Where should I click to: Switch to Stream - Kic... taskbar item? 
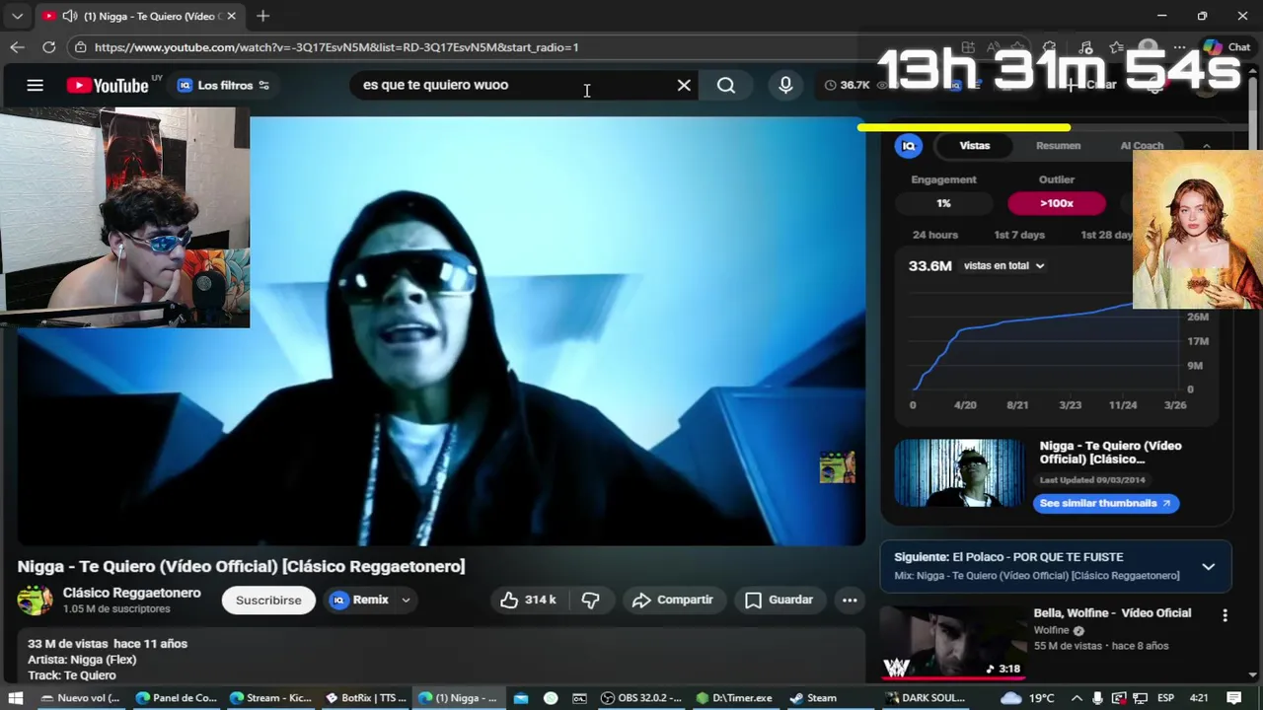click(270, 698)
